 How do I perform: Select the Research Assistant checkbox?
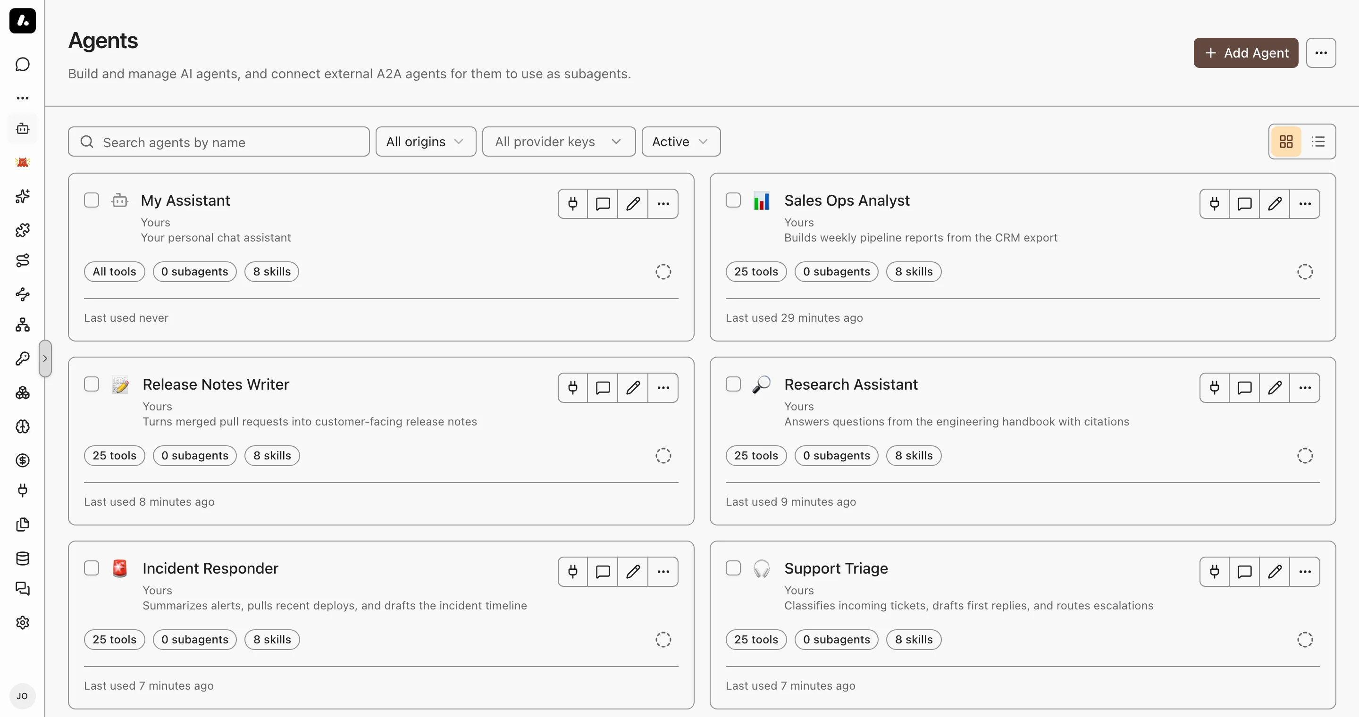point(733,384)
